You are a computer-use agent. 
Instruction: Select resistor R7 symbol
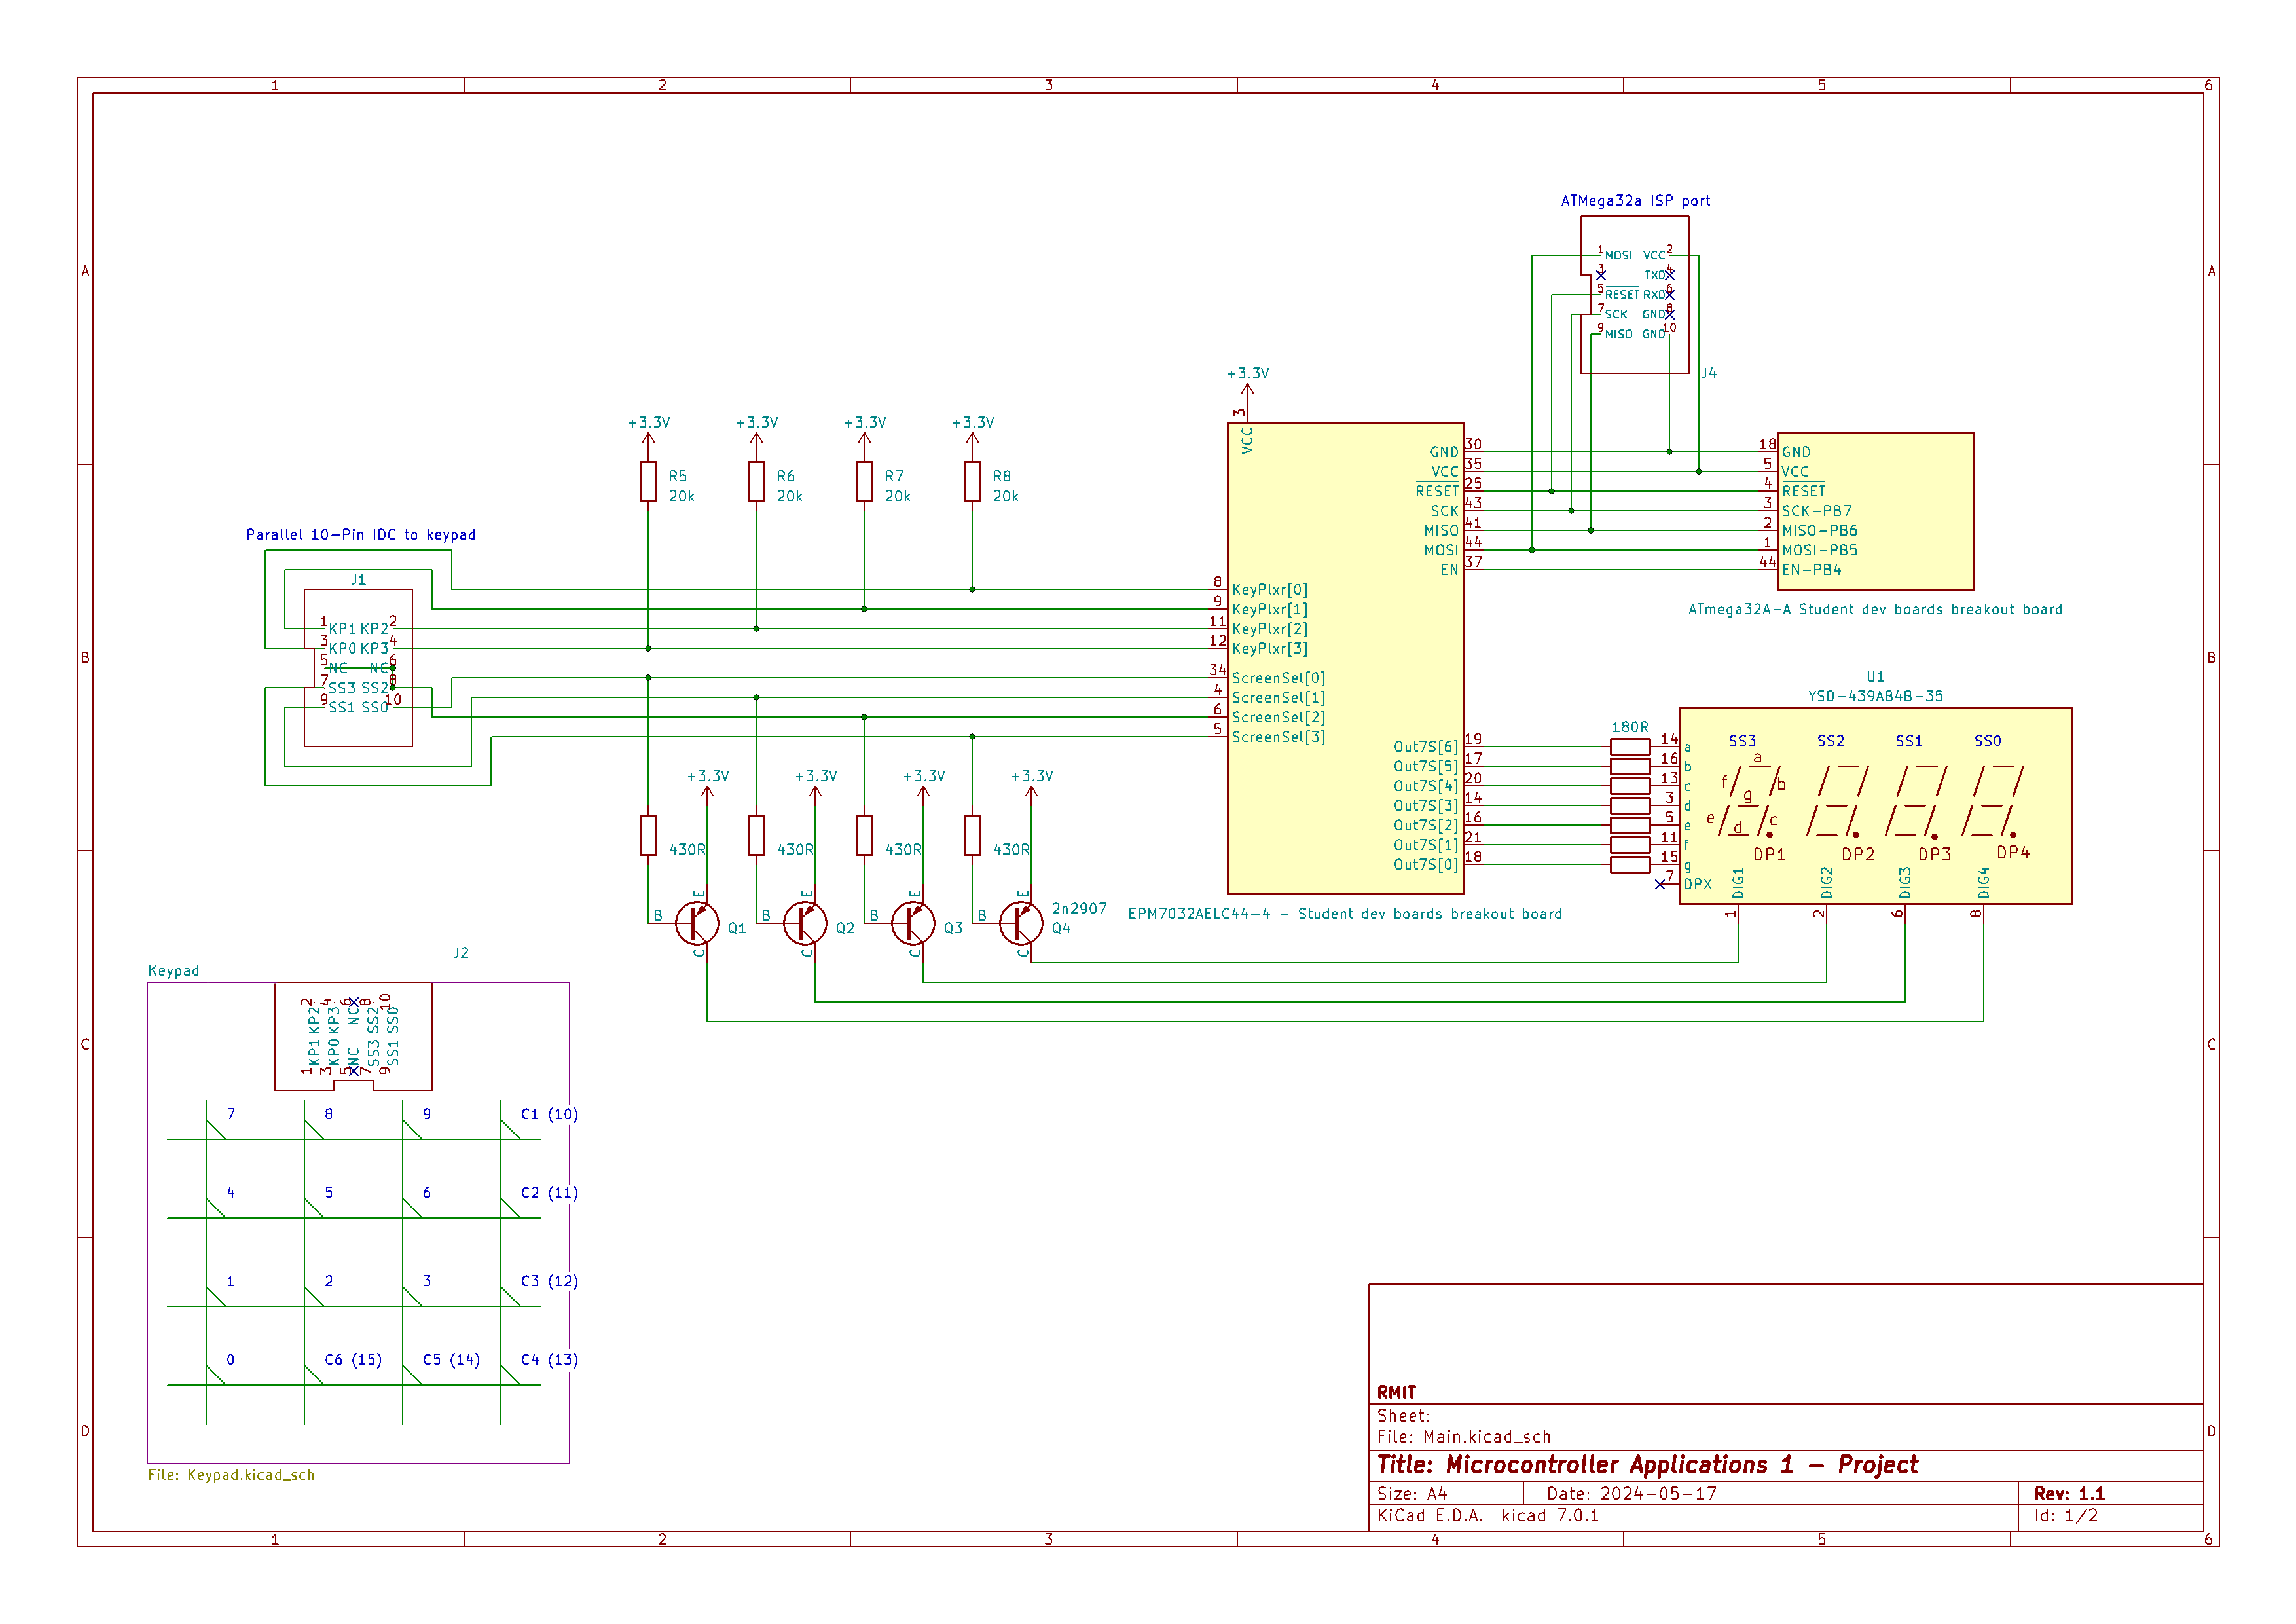(x=864, y=482)
